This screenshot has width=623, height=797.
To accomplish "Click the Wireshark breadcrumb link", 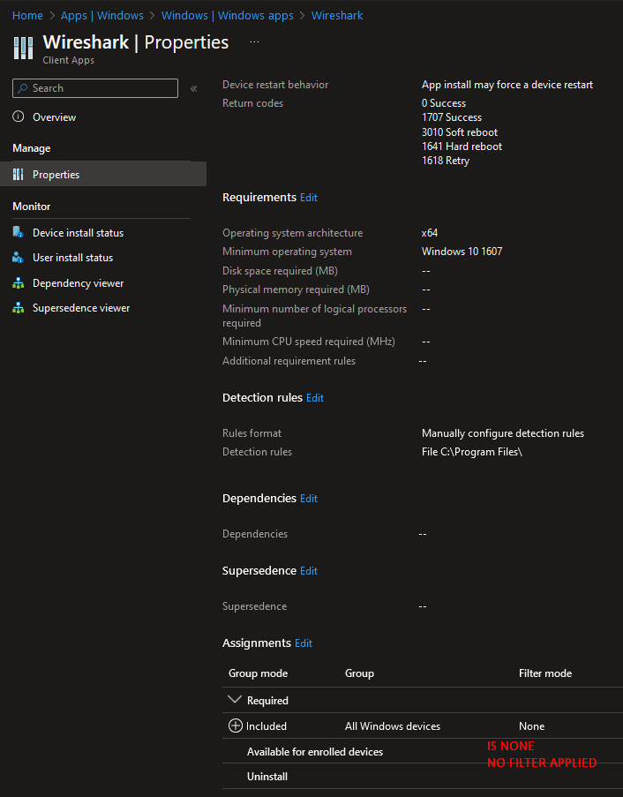I will pos(337,15).
